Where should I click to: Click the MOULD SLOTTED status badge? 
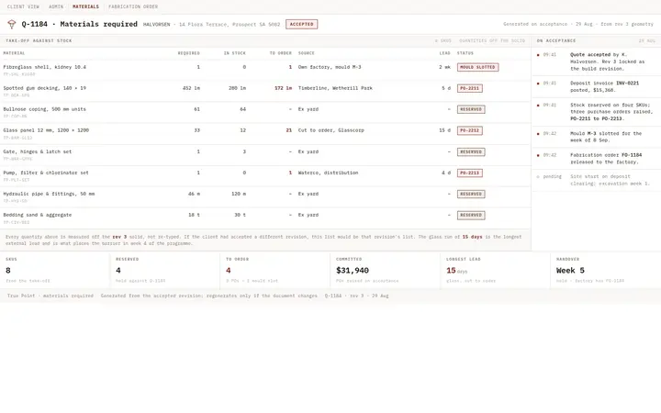click(x=477, y=67)
